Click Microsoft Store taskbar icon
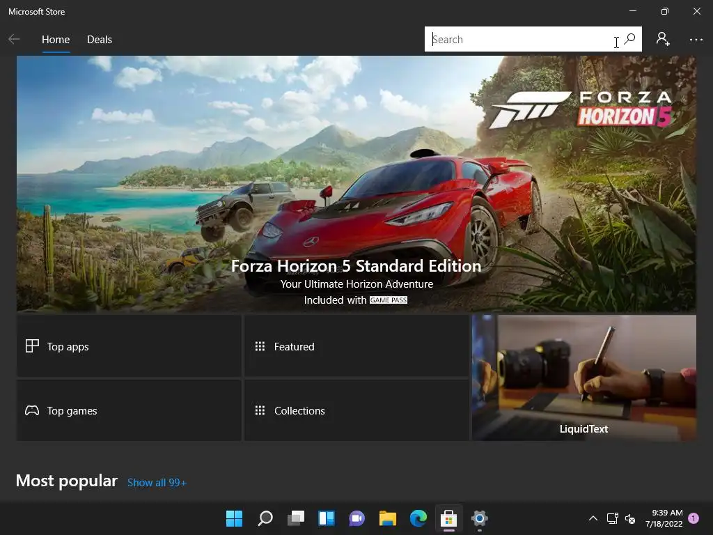Screen dimensions: 713x535 click(449, 518)
